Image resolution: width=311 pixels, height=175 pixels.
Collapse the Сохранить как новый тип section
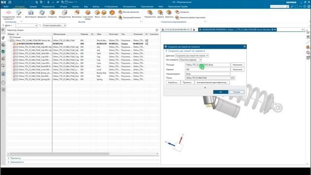(166, 51)
